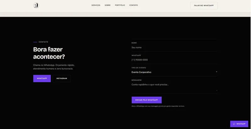Image resolution: width=251 pixels, height=129 pixels.
Task: Click the Tipo de Evento label
Action: (139, 68)
